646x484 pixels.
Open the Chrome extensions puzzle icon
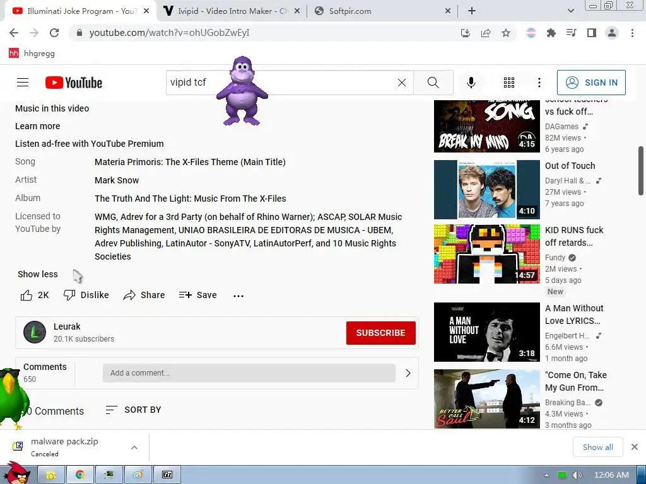tap(551, 33)
